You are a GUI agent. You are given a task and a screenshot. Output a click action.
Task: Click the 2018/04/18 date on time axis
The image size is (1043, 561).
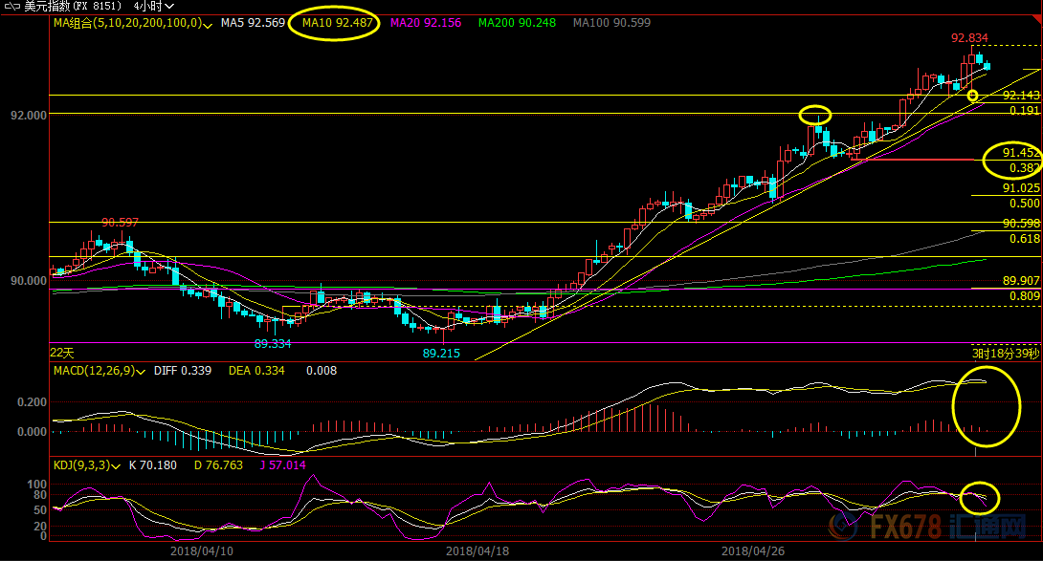475,550
